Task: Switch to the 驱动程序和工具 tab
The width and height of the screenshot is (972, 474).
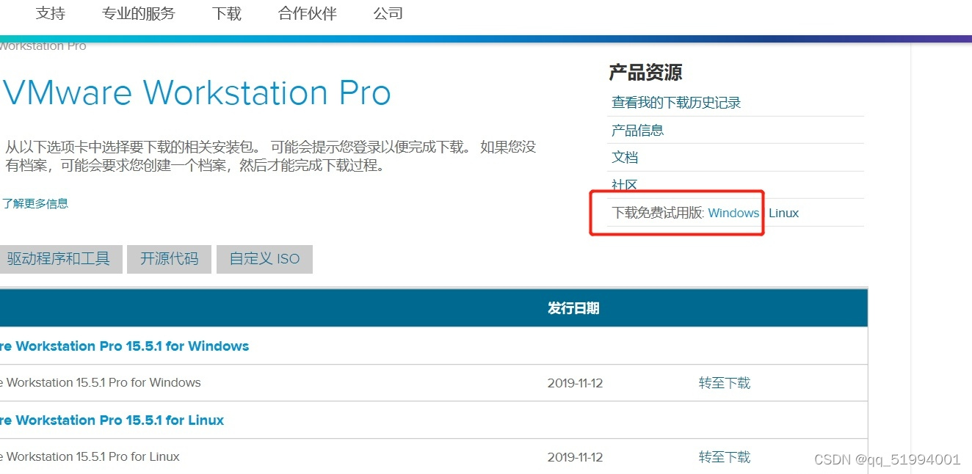Action: click(60, 259)
